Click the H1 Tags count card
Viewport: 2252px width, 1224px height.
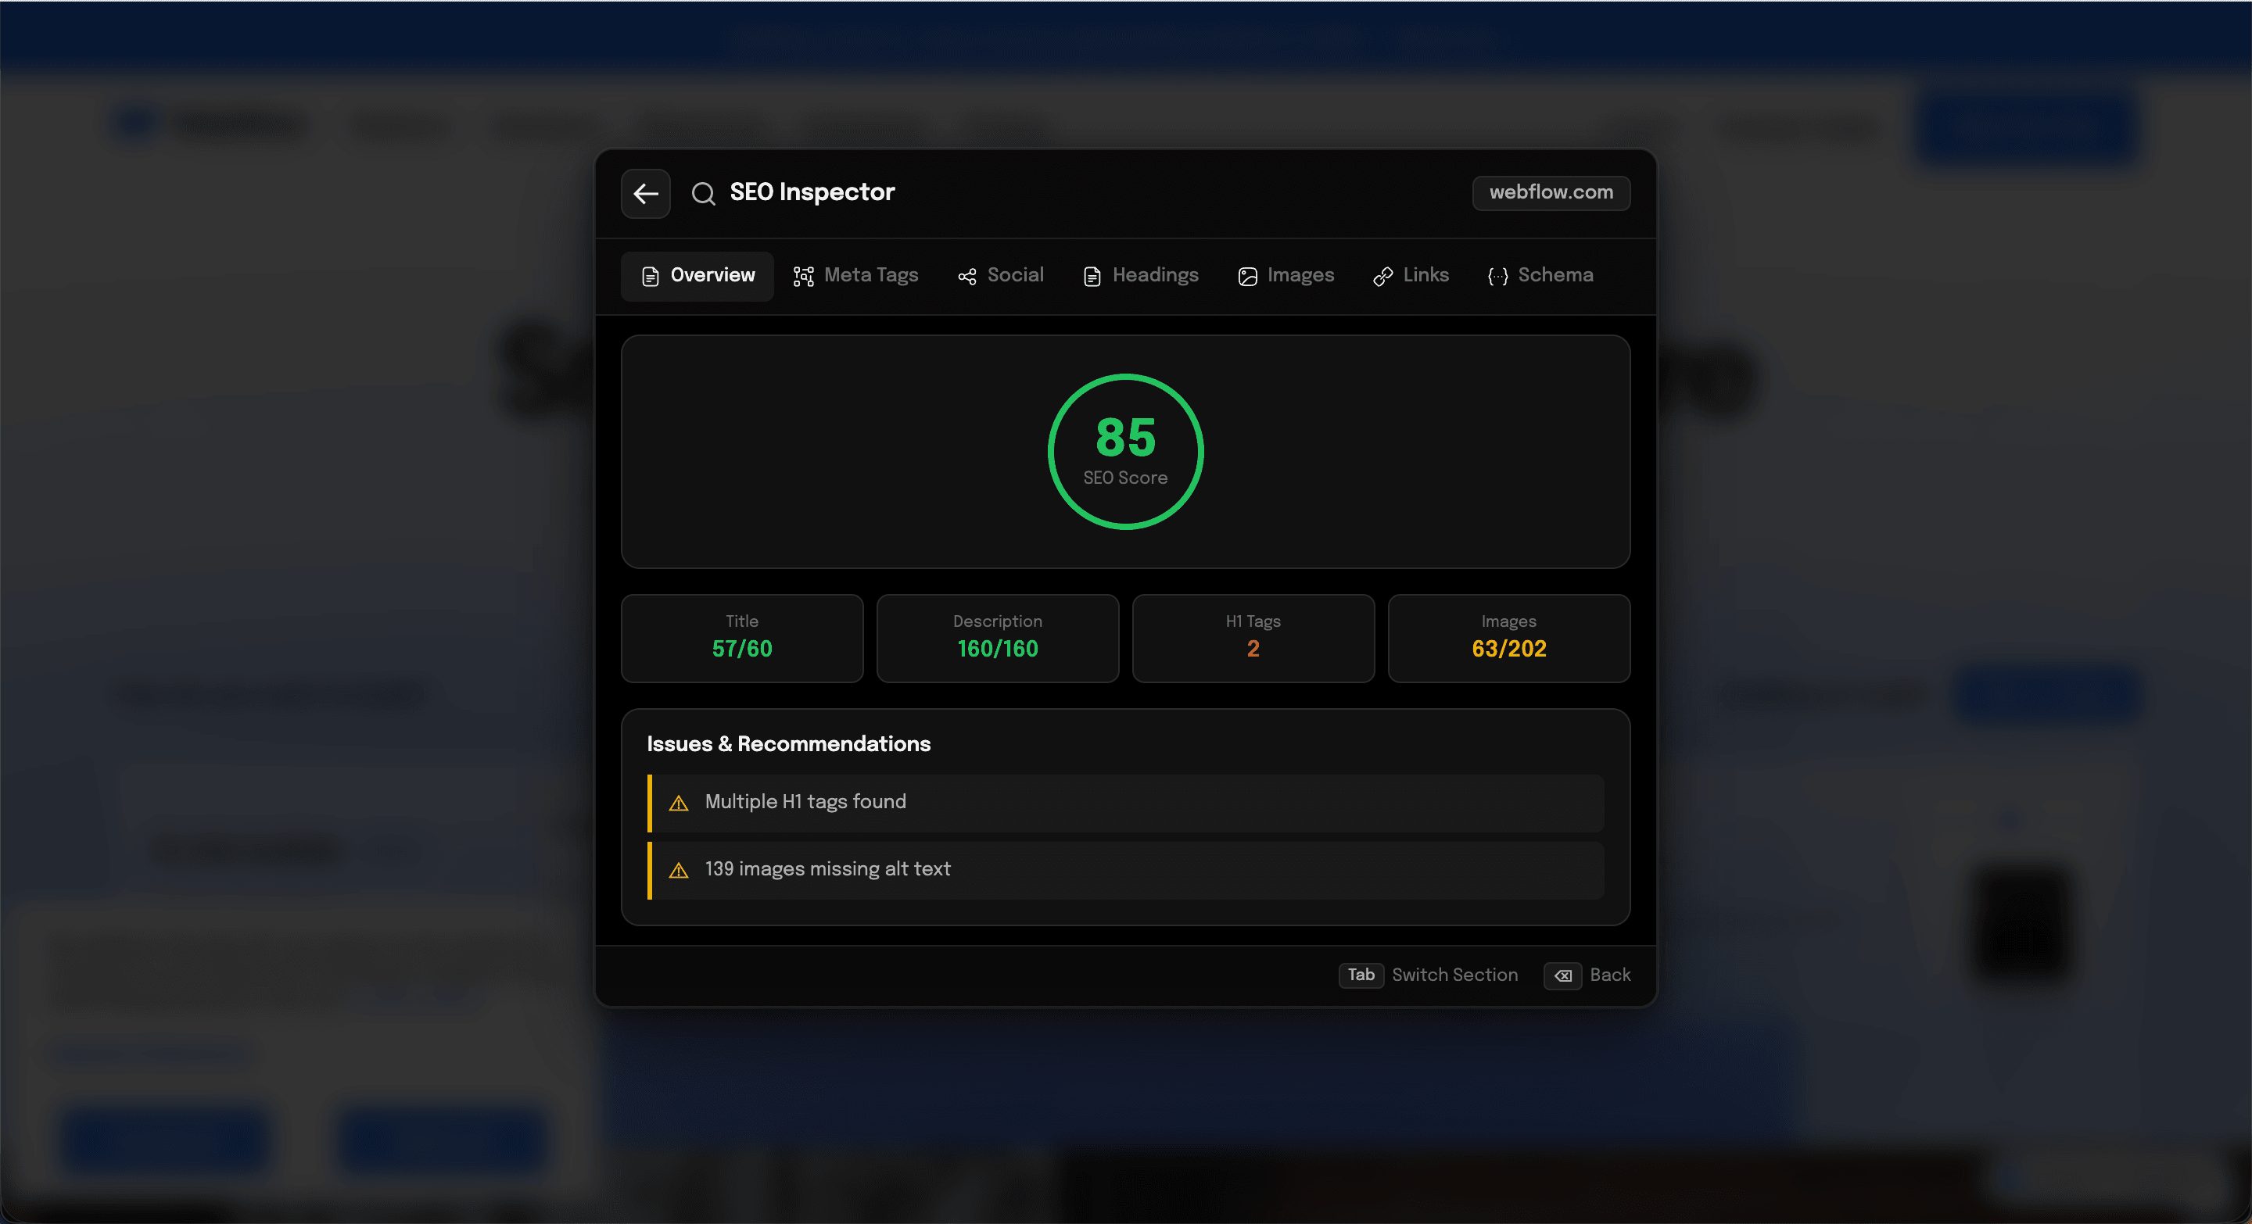[1252, 638]
